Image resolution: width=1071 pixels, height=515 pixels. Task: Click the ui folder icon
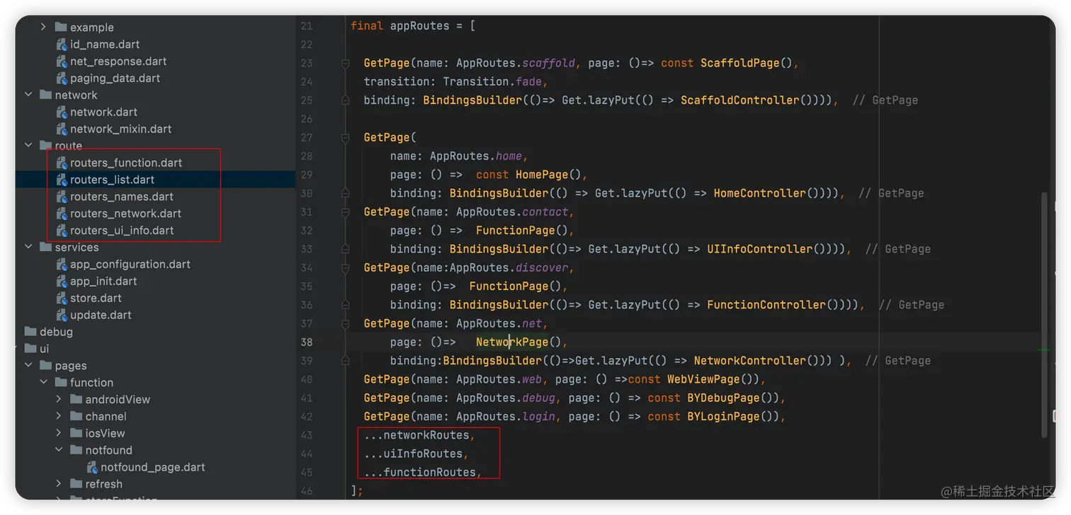[x=30, y=349]
